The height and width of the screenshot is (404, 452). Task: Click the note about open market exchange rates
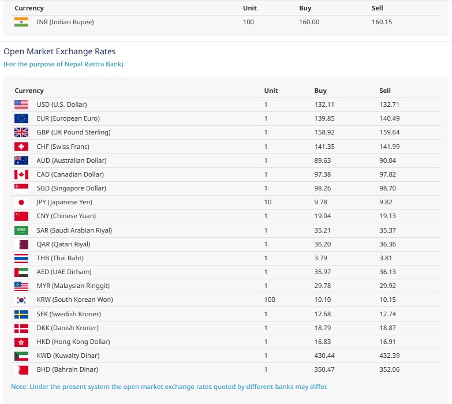pos(169,387)
